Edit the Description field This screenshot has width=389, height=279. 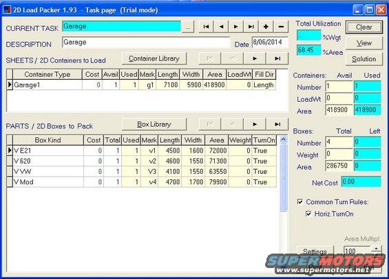tap(146, 43)
